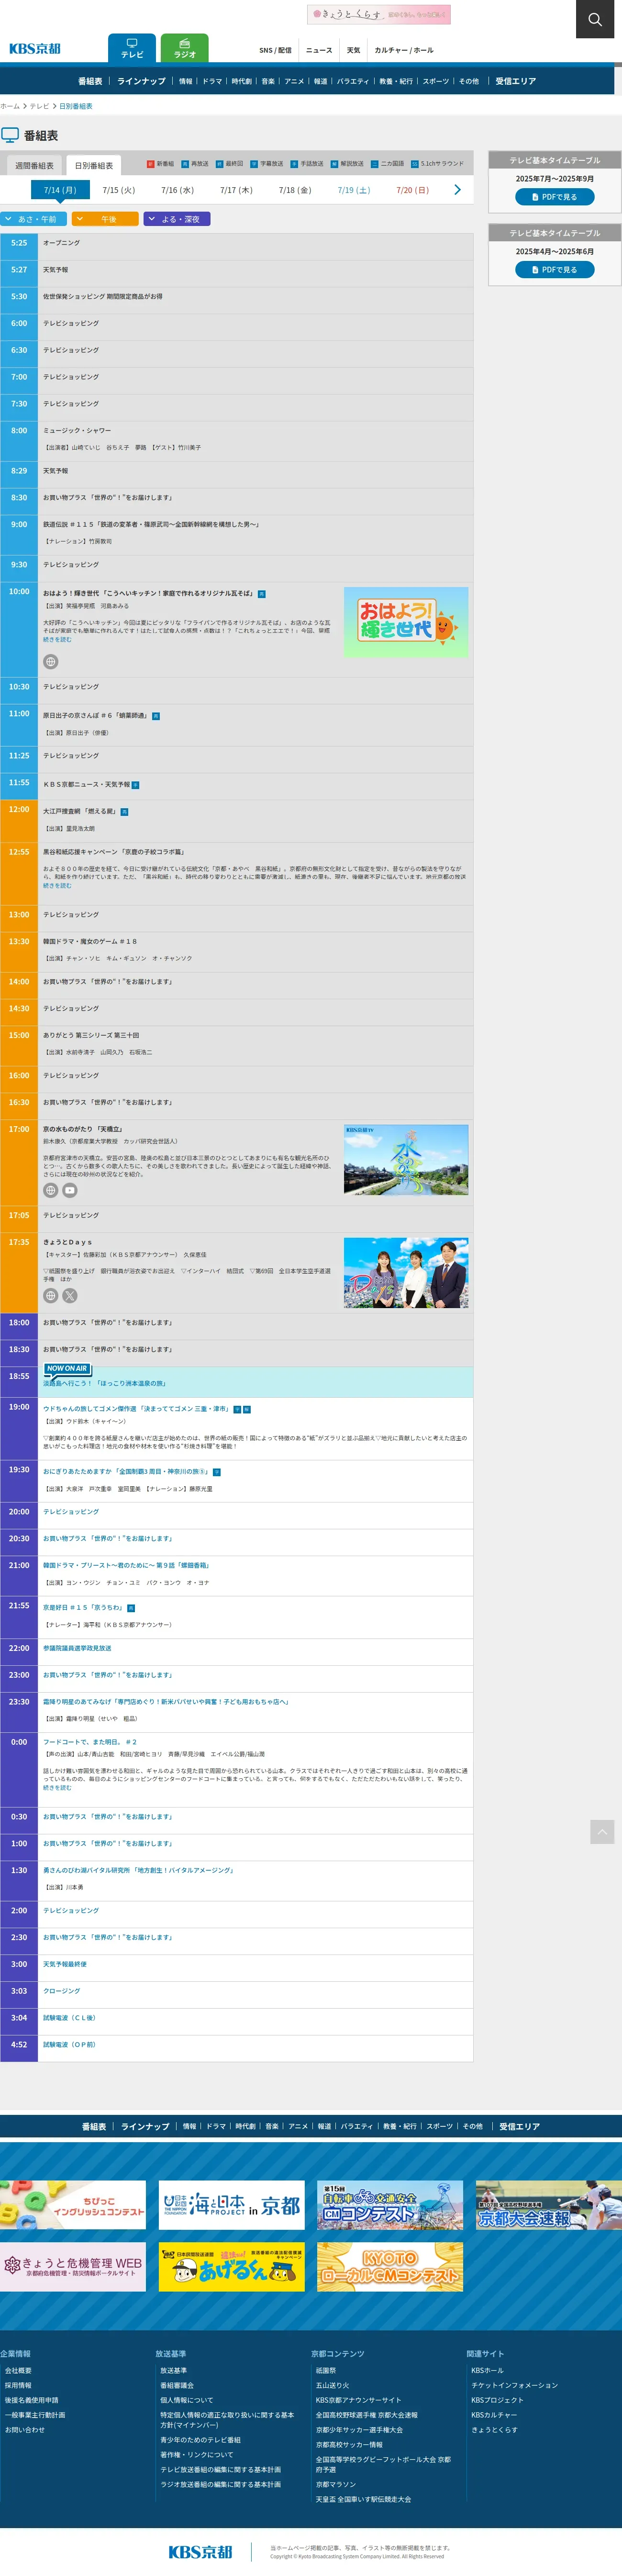Open the 週間番組表 tab

pos(34,166)
